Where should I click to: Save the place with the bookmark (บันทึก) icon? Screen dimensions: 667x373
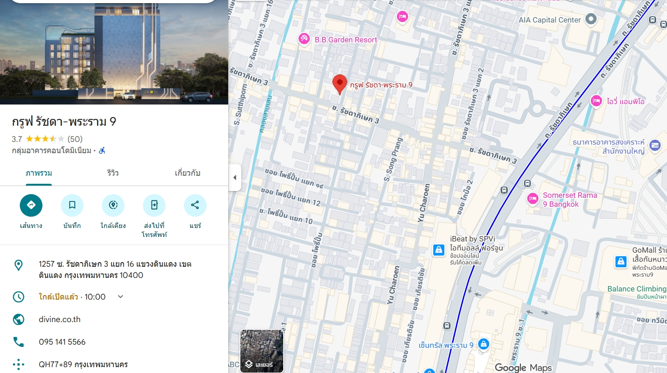72,205
